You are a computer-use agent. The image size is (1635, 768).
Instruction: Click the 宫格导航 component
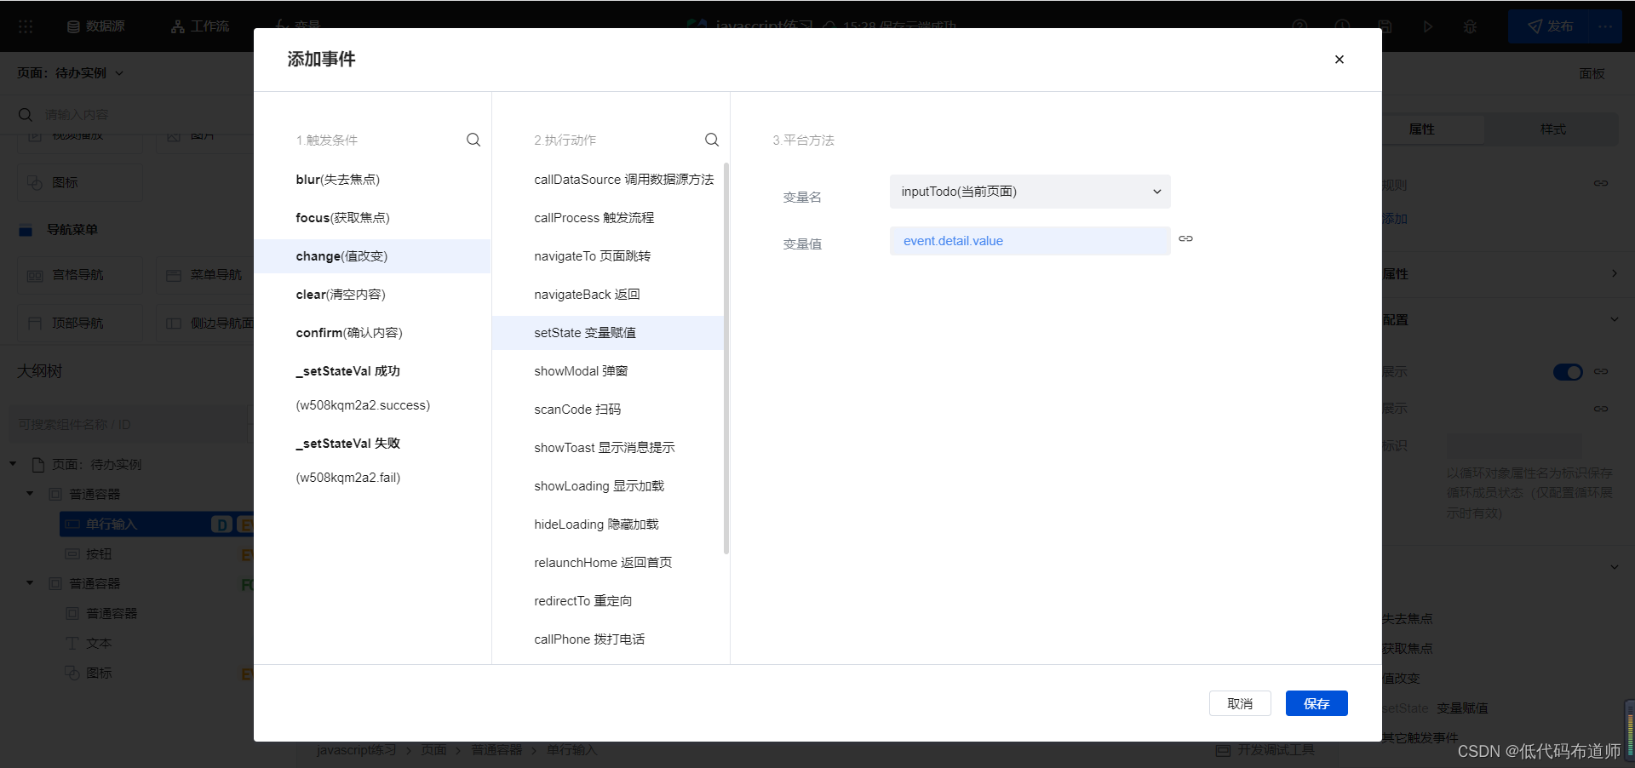[x=80, y=275]
